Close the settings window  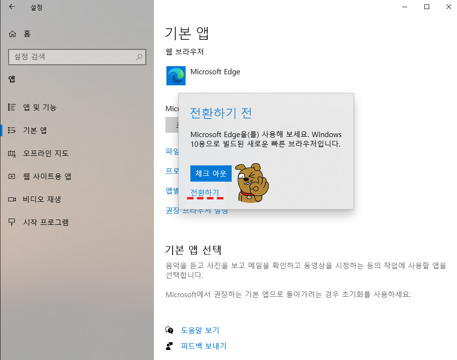pyautogui.click(x=448, y=7)
